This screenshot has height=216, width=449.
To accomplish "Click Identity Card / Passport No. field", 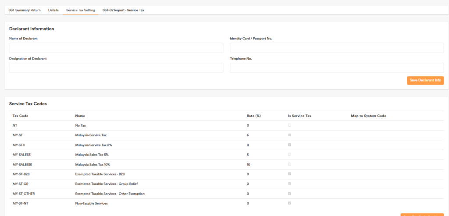I will pyautogui.click(x=337, y=48).
